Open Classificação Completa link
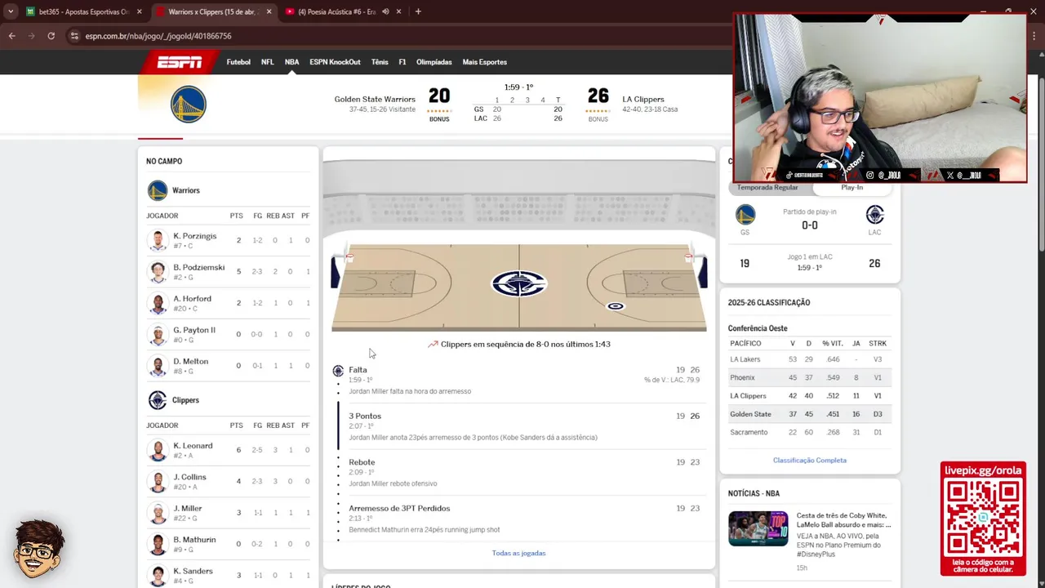Screen dimensions: 1045x588 [x=810, y=460]
